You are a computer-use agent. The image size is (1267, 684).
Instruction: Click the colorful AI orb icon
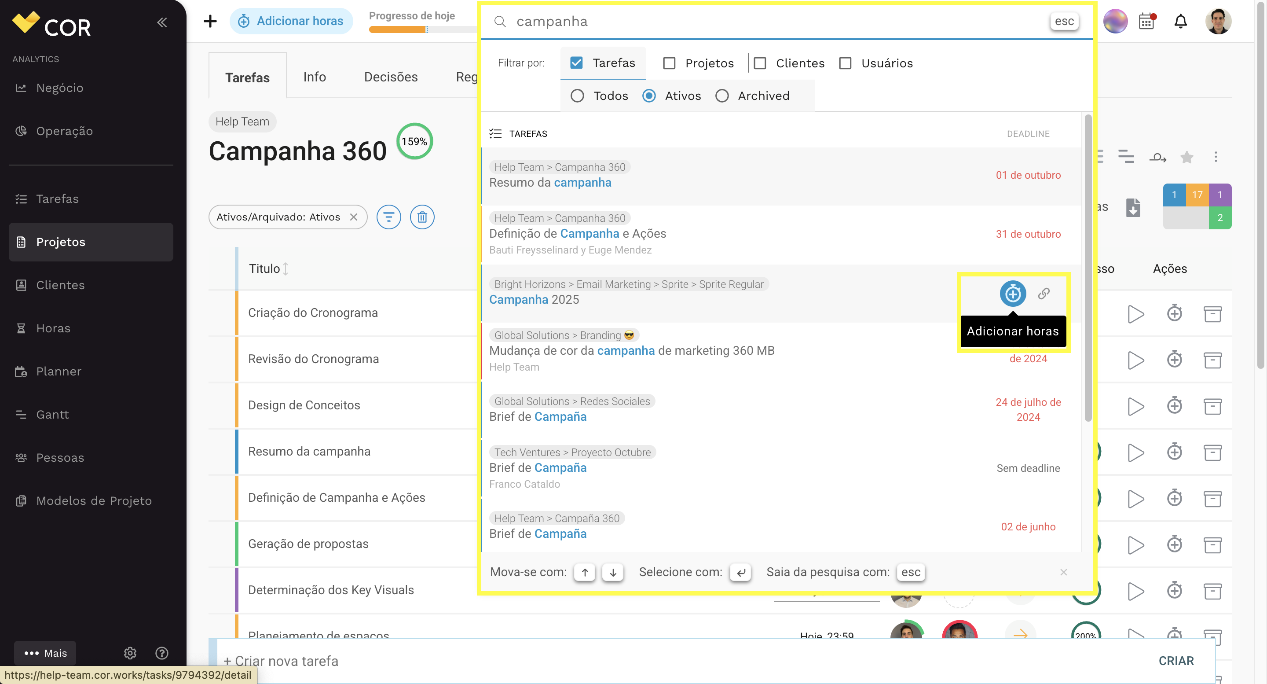pyautogui.click(x=1115, y=21)
